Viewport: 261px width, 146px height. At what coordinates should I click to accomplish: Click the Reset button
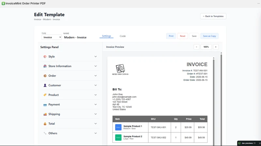pyautogui.click(x=182, y=36)
